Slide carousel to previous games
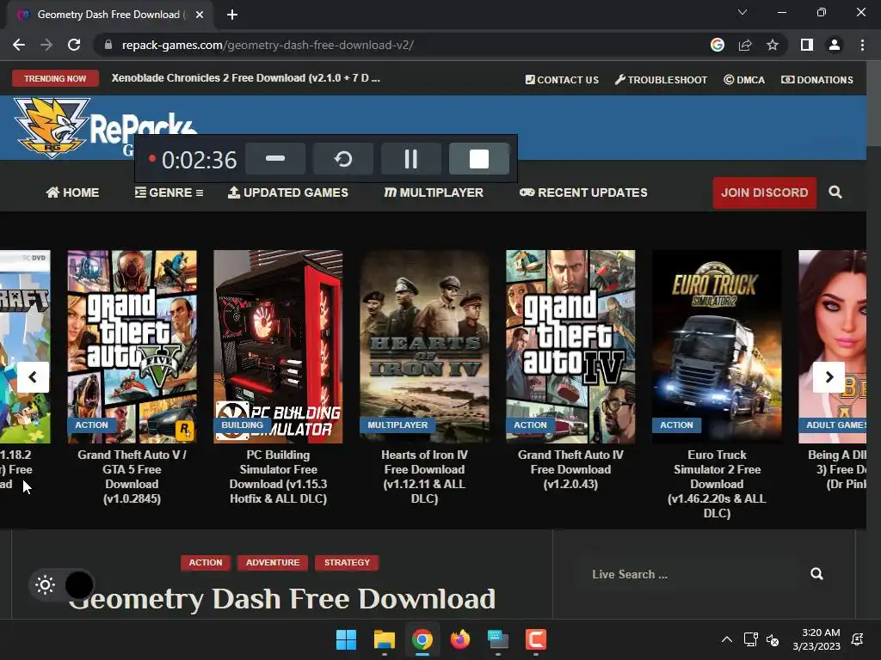Image resolution: width=881 pixels, height=660 pixels. [x=34, y=377]
